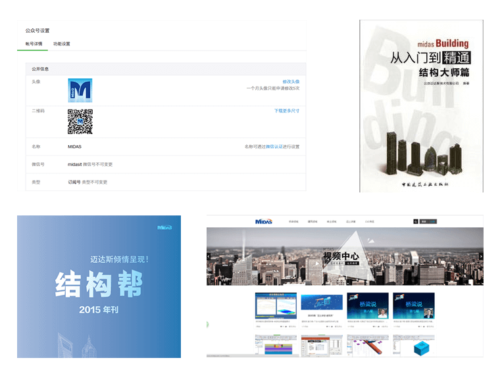
Task: Open the video thumbnail with the blue starry banner
Action: tap(322, 303)
